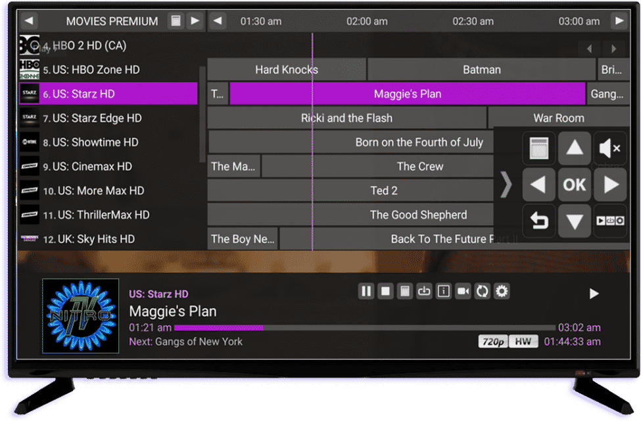The height and width of the screenshot is (421, 641).
Task: Move the timeline to earlier times
Action: [x=218, y=21]
